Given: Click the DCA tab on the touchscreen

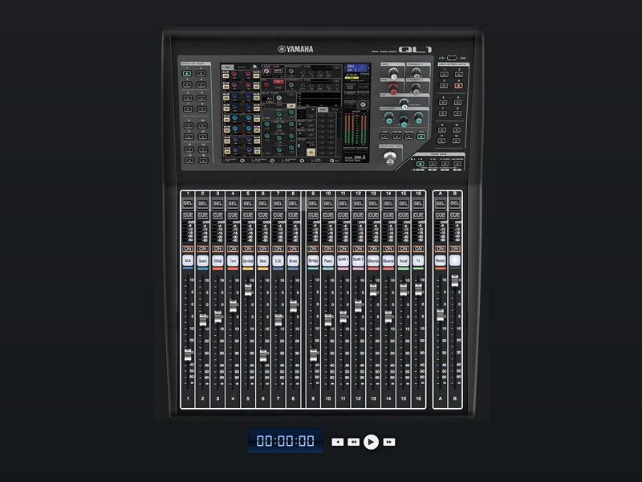Looking at the screenshot, I should coord(323,109).
